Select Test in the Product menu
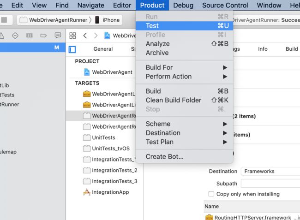 [185, 26]
